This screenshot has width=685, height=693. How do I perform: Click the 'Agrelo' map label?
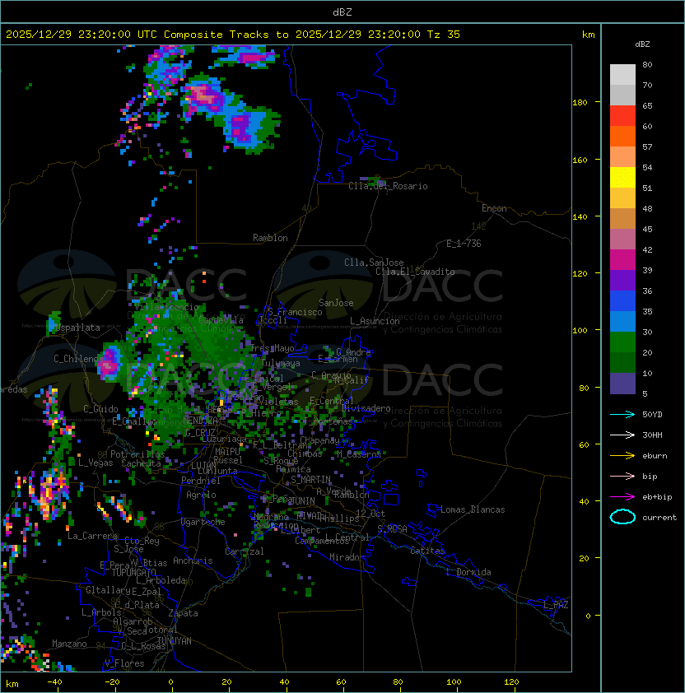201,495
